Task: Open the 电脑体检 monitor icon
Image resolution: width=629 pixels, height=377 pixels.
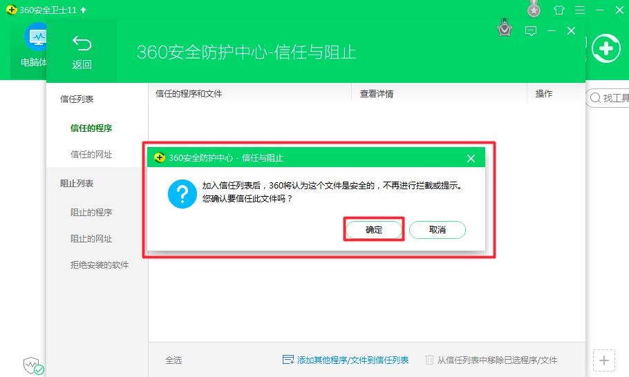Action: (x=35, y=37)
